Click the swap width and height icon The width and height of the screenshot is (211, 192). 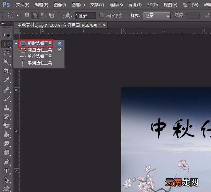(207, 15)
